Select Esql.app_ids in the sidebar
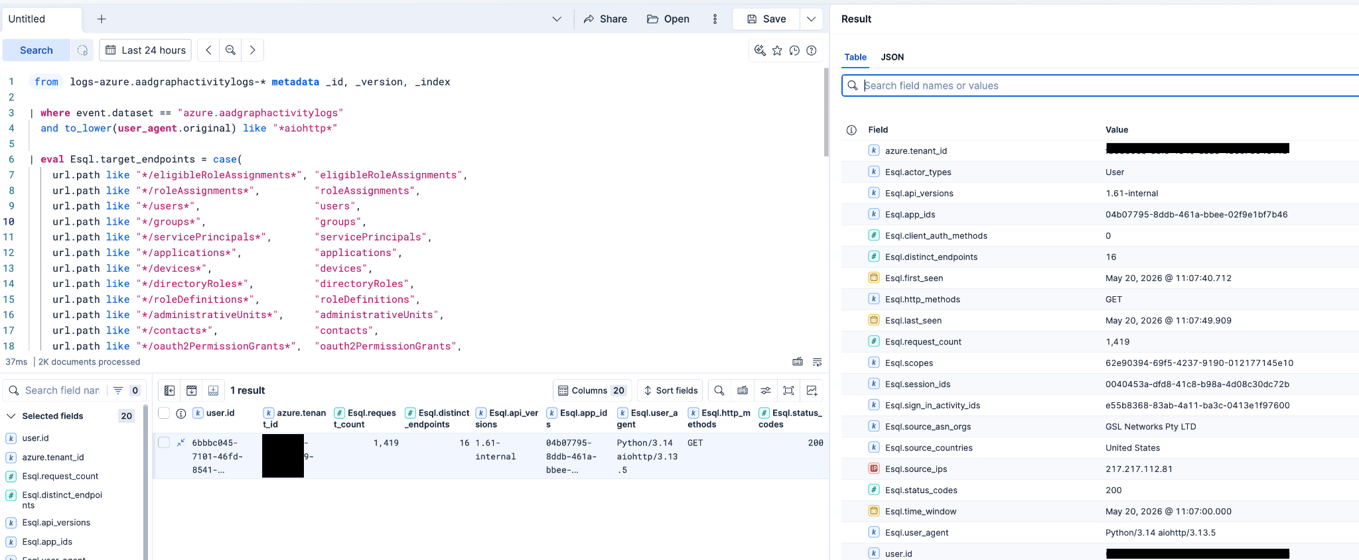 pos(47,542)
